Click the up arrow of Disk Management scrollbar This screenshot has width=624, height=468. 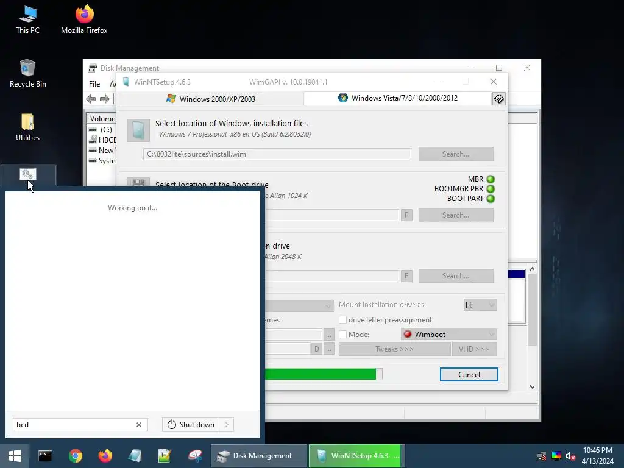(532, 269)
